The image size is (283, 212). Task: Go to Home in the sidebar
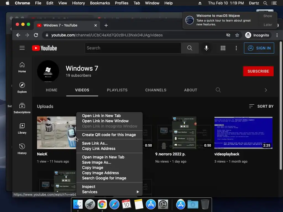click(22, 67)
